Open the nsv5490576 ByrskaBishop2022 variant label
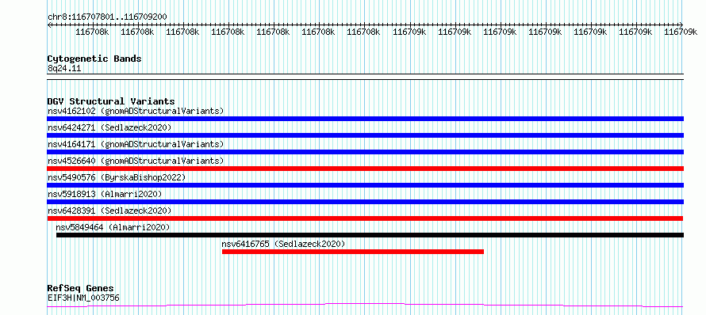This screenshot has height=315, width=706. 117,177
